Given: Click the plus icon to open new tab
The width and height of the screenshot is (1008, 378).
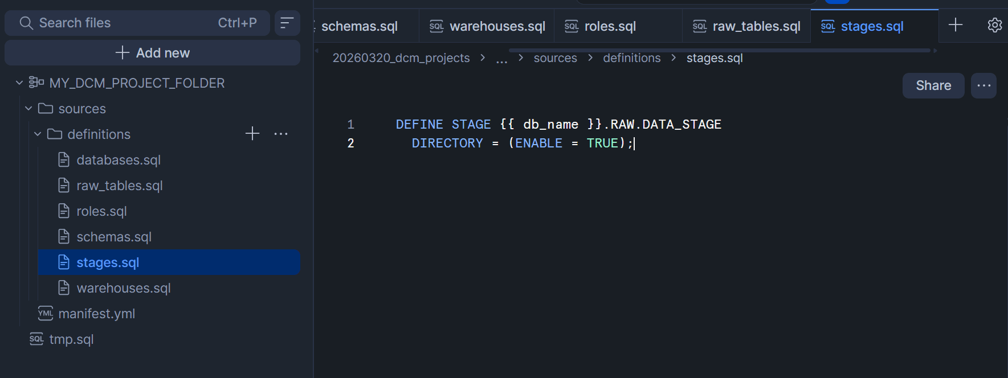Looking at the screenshot, I should (956, 24).
